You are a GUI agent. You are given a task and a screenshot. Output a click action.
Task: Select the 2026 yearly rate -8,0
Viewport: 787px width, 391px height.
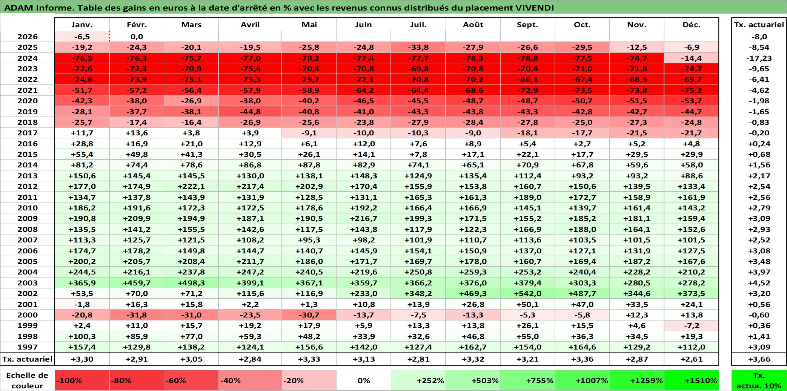pyautogui.click(x=759, y=37)
